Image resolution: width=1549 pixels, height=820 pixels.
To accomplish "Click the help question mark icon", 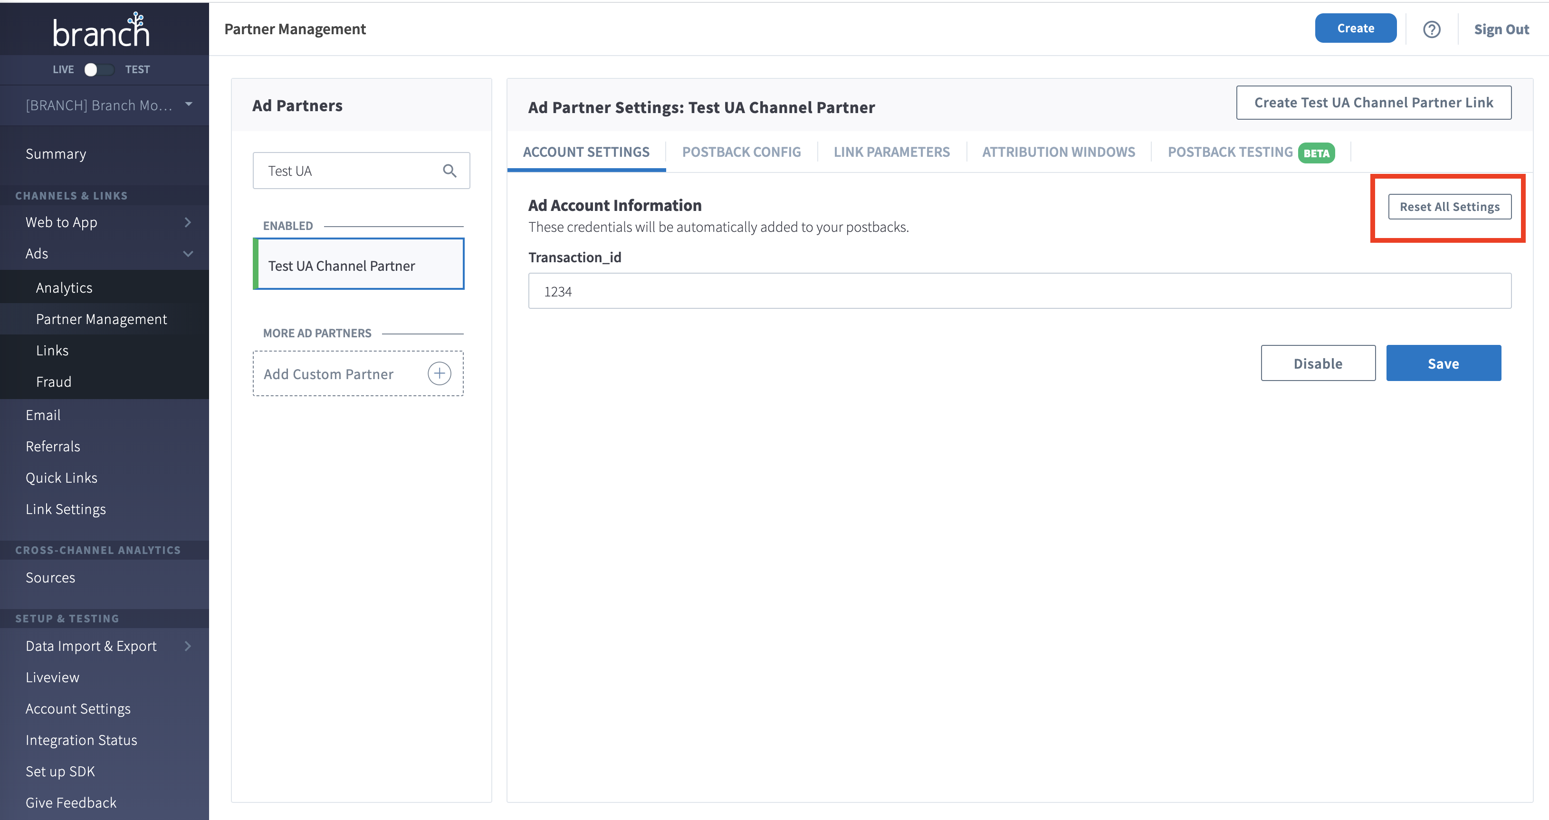I will click(1431, 29).
